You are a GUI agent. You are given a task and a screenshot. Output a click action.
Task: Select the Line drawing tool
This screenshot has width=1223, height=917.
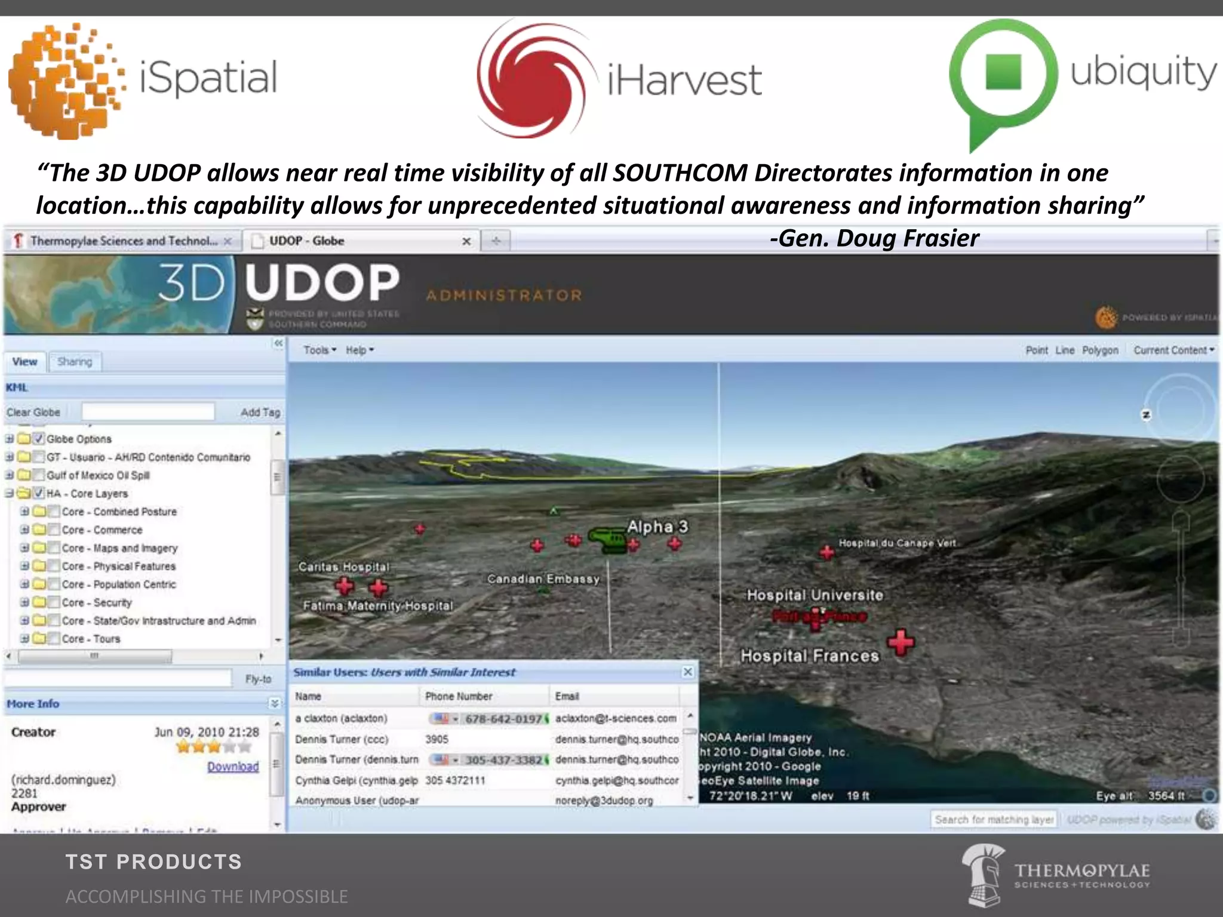coord(1065,350)
